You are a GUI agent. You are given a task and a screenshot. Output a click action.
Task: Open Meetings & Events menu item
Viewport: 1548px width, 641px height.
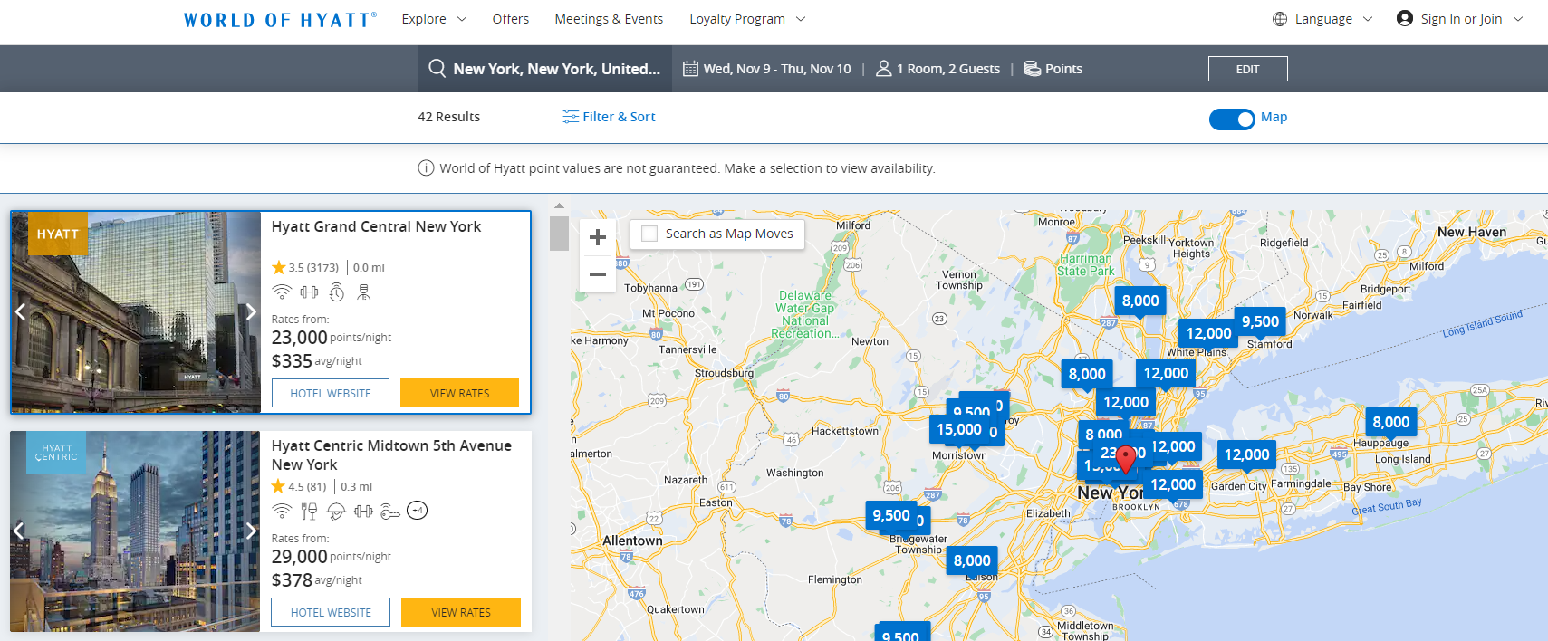(x=609, y=19)
